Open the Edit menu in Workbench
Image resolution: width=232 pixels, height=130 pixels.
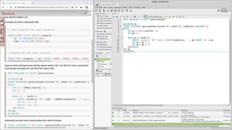click(101, 7)
